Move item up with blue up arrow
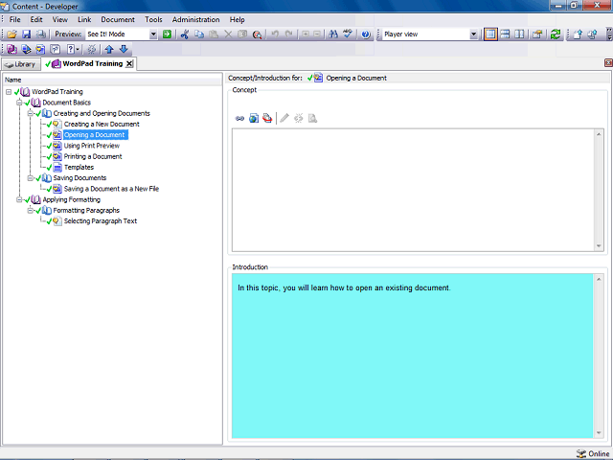The height and width of the screenshot is (460, 613). click(x=109, y=49)
